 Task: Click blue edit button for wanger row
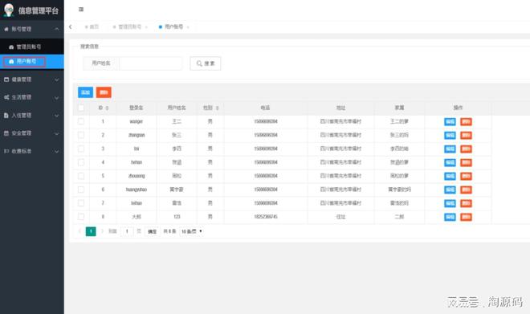click(450, 122)
